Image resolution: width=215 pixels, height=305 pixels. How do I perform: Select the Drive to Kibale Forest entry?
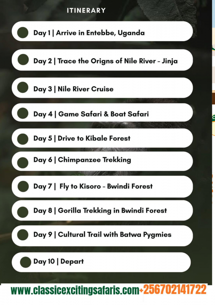pyautogui.click(x=94, y=138)
